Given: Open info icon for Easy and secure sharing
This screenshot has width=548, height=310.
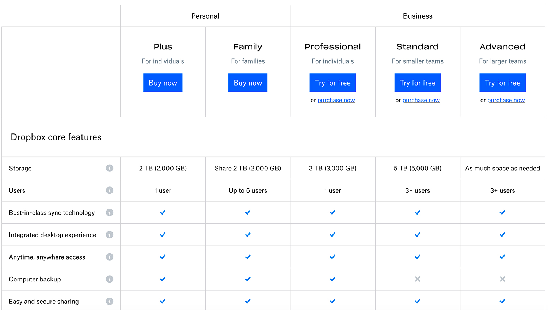Looking at the screenshot, I should (x=109, y=301).
